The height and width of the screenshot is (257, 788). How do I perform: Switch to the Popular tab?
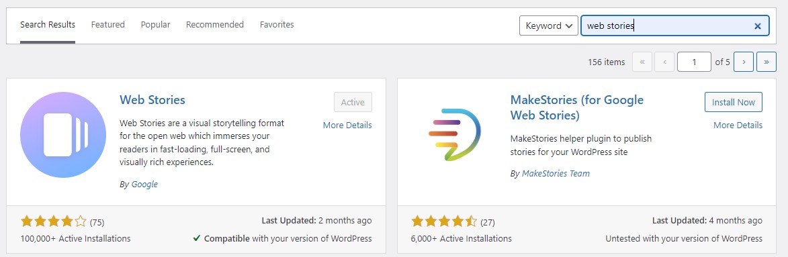[155, 24]
